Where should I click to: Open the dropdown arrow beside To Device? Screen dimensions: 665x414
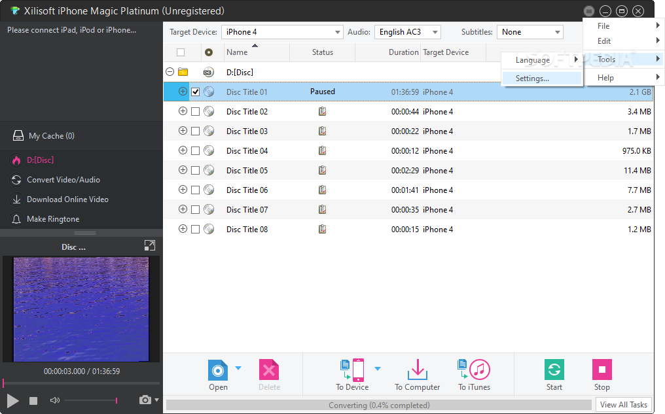(x=378, y=369)
